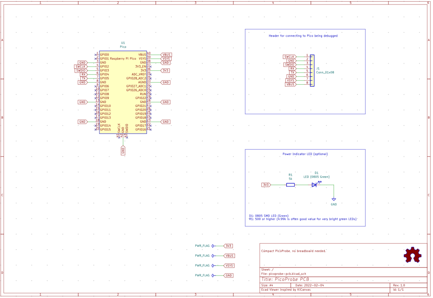Click the 'File: picoprobe-pcb.kicad_sch' field
Screen dimensions: 433x298
(x=283, y=274)
